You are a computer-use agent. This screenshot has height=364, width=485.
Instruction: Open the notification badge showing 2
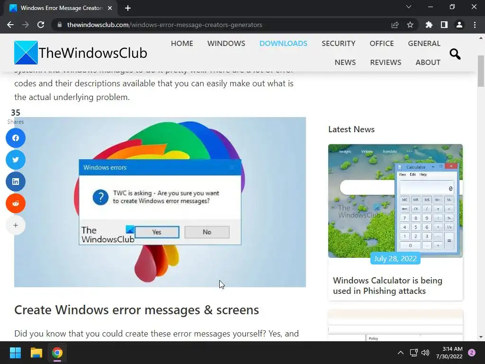click(x=472, y=353)
